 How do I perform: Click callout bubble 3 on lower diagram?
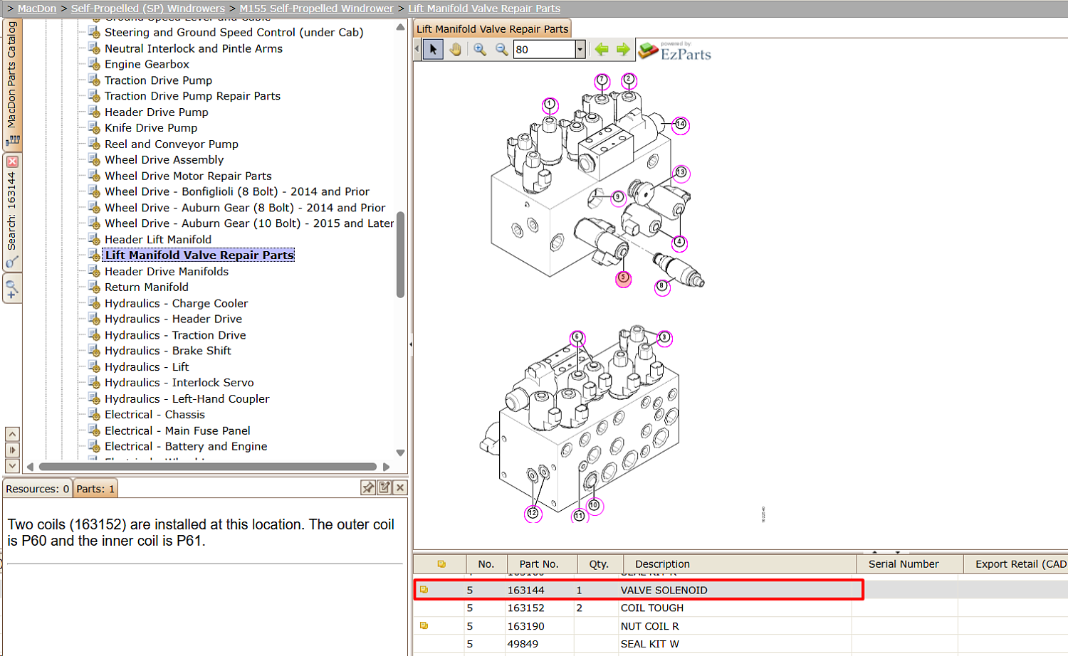point(664,338)
